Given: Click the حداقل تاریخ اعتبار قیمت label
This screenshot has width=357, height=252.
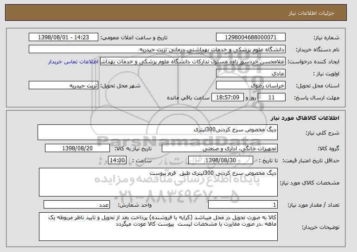Looking at the screenshot, I should pyautogui.click(x=311, y=161).
